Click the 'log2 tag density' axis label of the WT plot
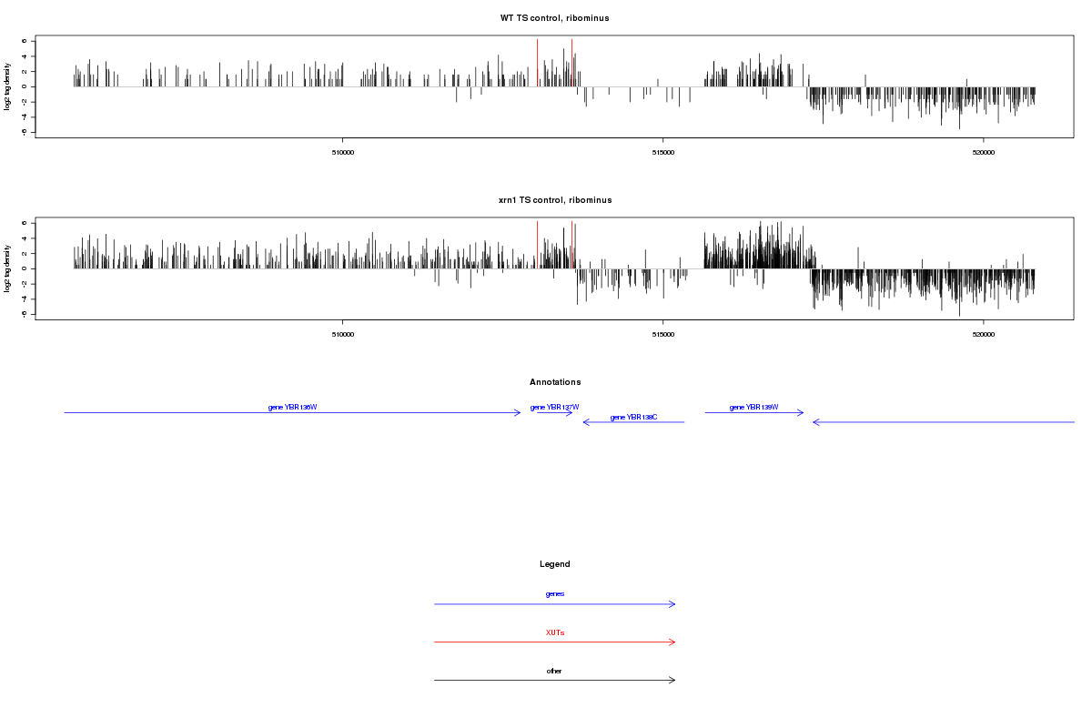 coord(8,86)
